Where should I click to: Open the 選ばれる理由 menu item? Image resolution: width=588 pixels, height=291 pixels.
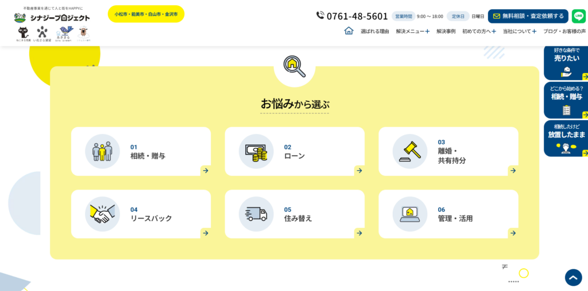click(x=374, y=32)
